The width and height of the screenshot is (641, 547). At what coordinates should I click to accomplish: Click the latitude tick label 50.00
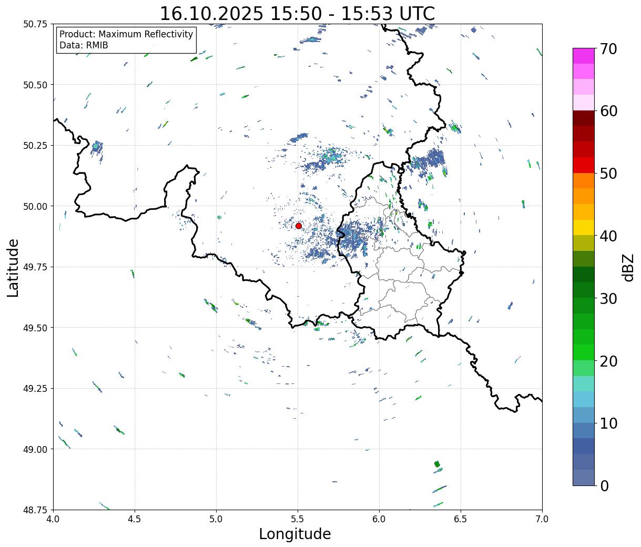(x=35, y=206)
